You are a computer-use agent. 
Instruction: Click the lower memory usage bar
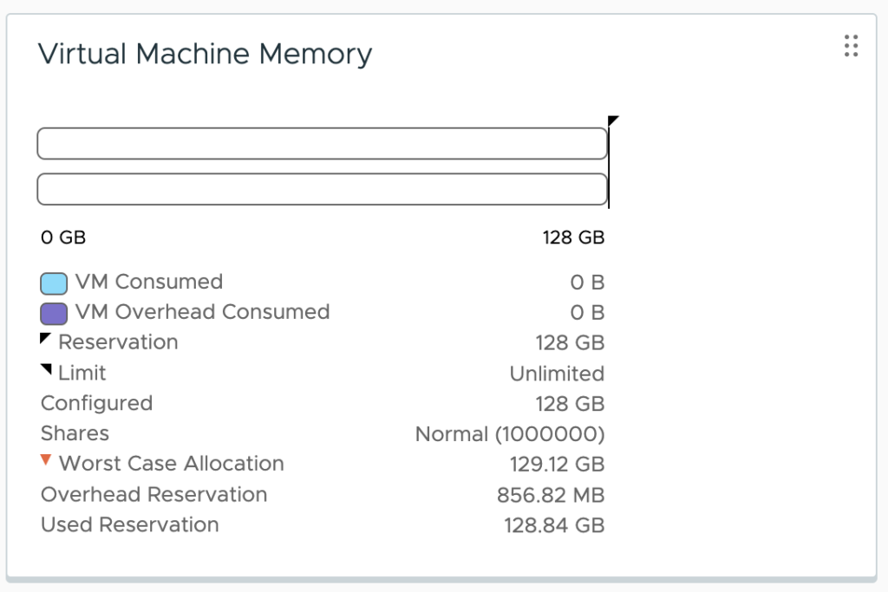(x=322, y=189)
